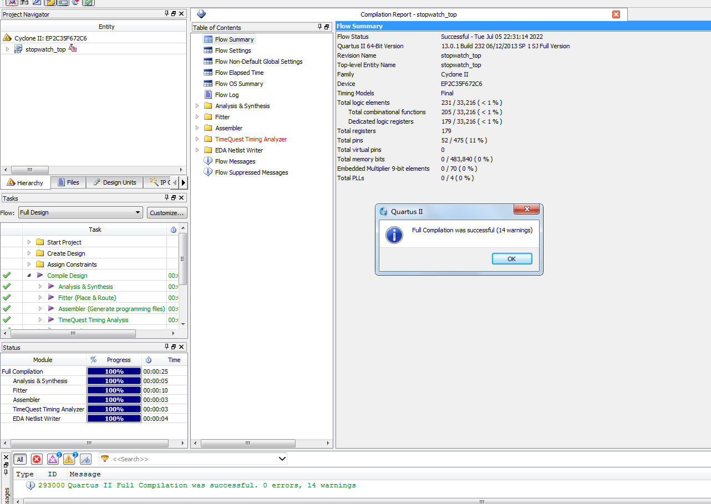Click OK in the Quartus II dialog
The width and height of the screenshot is (711, 504).
click(512, 259)
